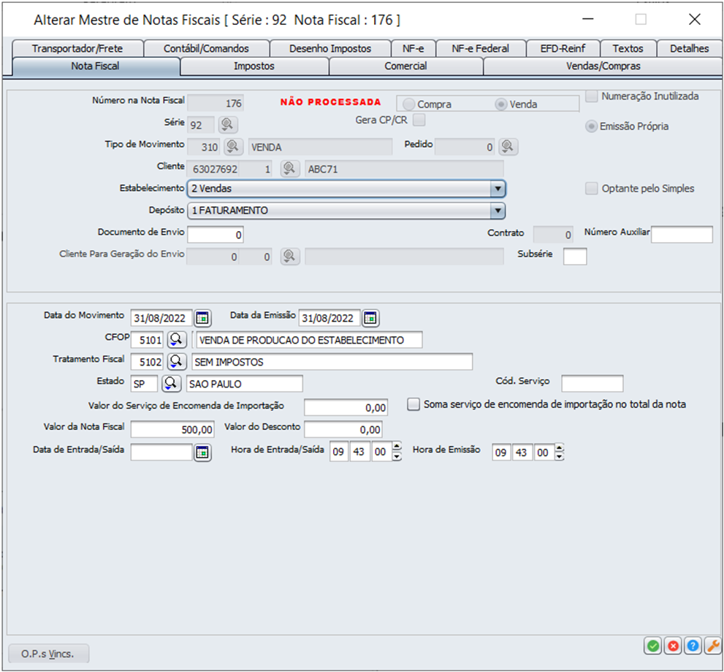This screenshot has height=672, width=724.
Task: Open the Vendas/Compras tab
Action: (603, 66)
